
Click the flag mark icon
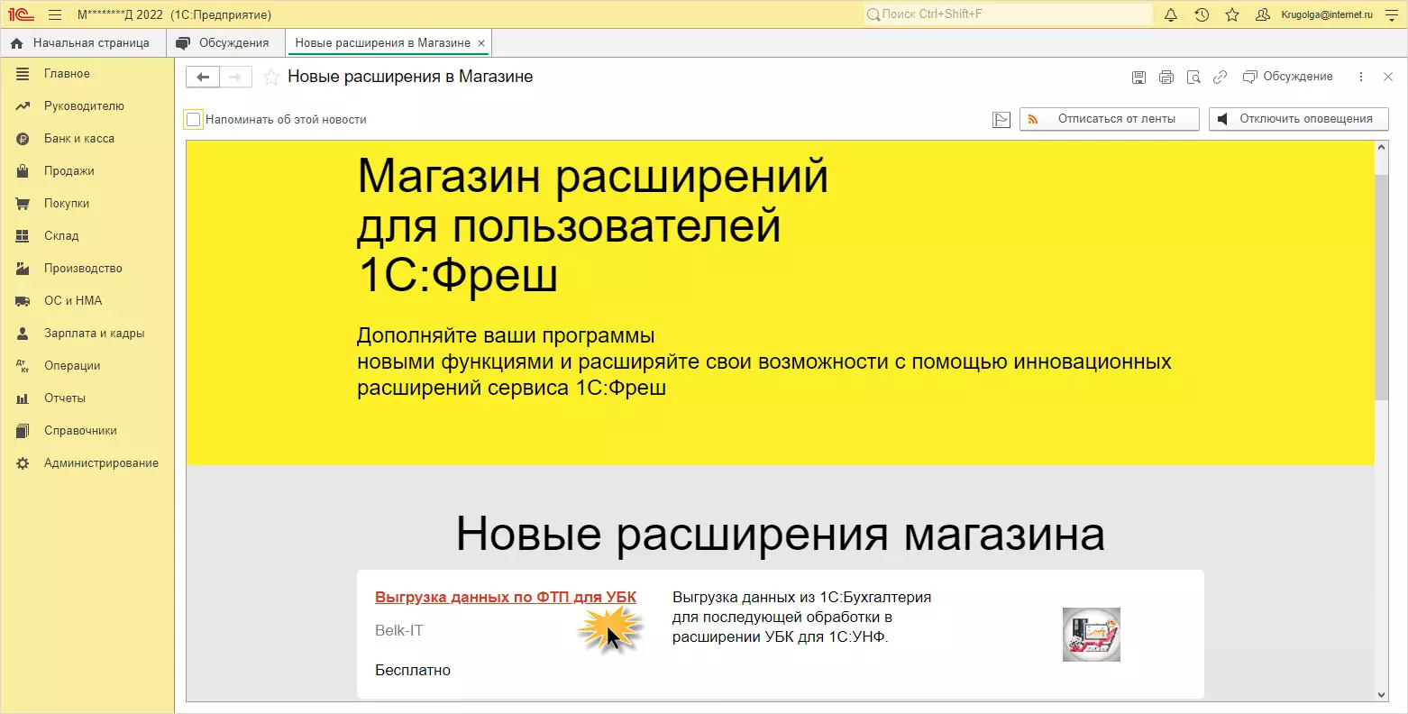[1001, 120]
